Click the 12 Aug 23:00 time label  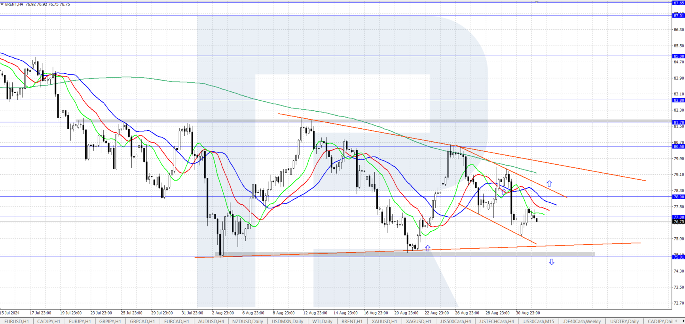(x=315, y=313)
